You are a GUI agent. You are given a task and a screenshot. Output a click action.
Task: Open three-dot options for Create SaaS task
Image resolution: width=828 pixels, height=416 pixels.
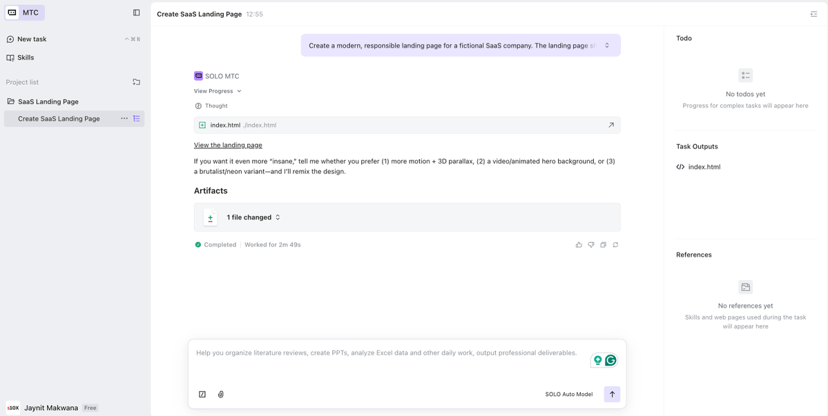124,119
